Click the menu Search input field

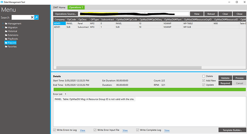pyautogui.click(x=21, y=17)
